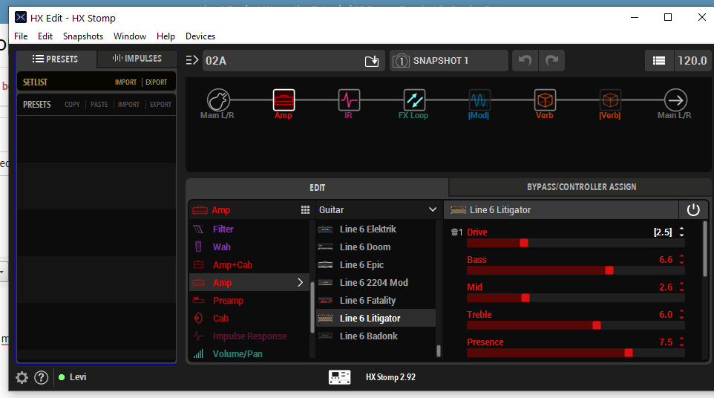Open the help question mark icon
Image resolution: width=714 pixels, height=398 pixels.
coord(42,377)
